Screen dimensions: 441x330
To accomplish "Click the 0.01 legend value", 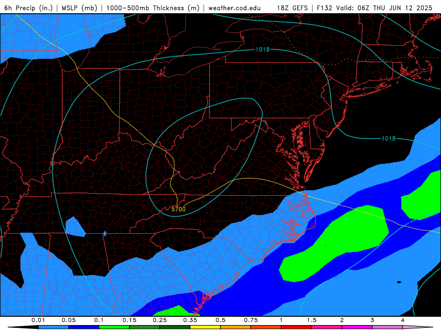I will [x=38, y=320].
